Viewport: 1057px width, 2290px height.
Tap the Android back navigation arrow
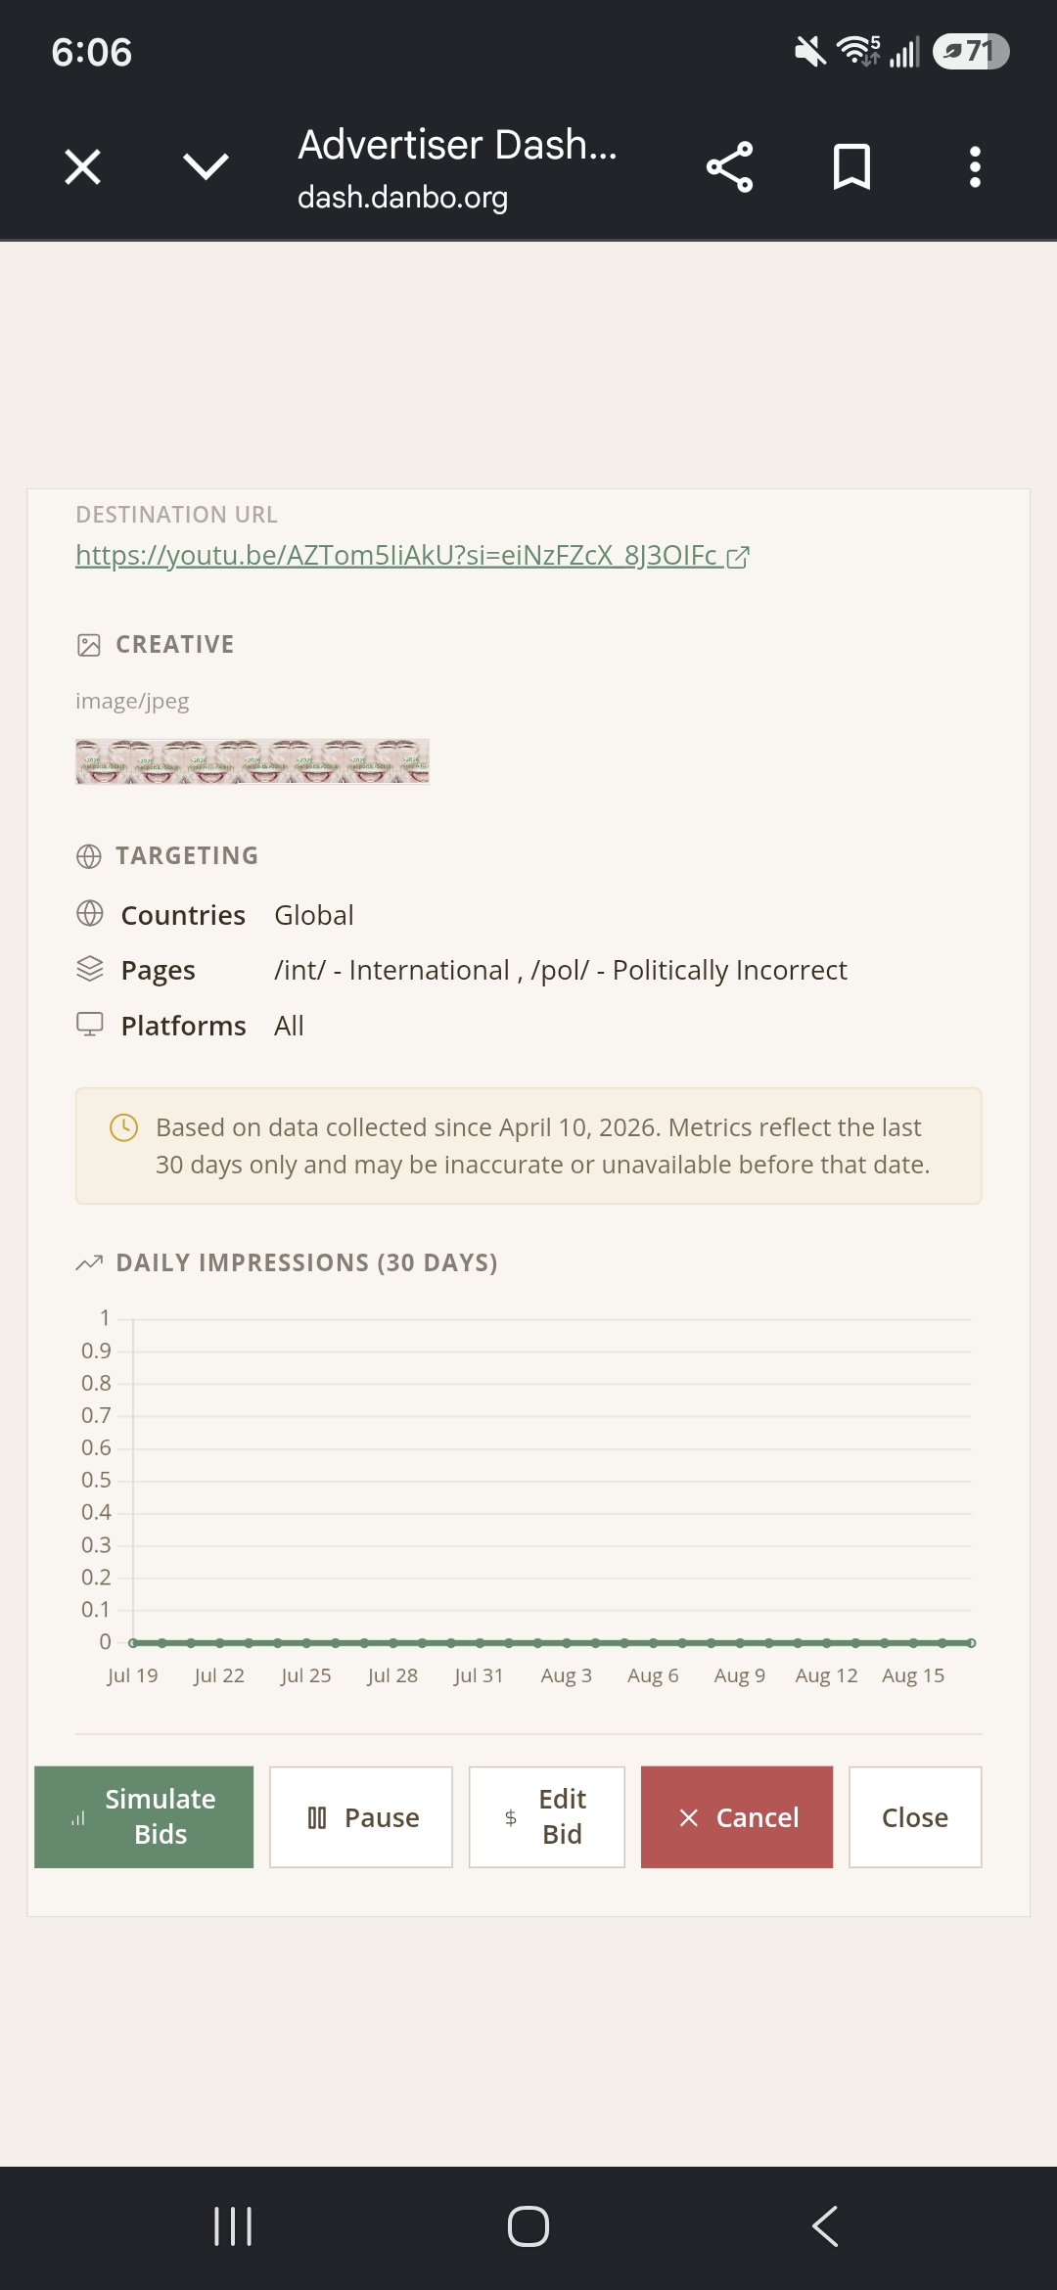pos(825,2226)
